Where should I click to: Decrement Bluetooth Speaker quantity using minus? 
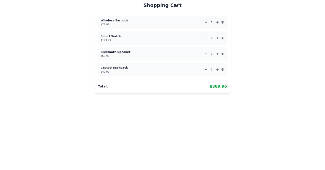pyautogui.click(x=206, y=54)
